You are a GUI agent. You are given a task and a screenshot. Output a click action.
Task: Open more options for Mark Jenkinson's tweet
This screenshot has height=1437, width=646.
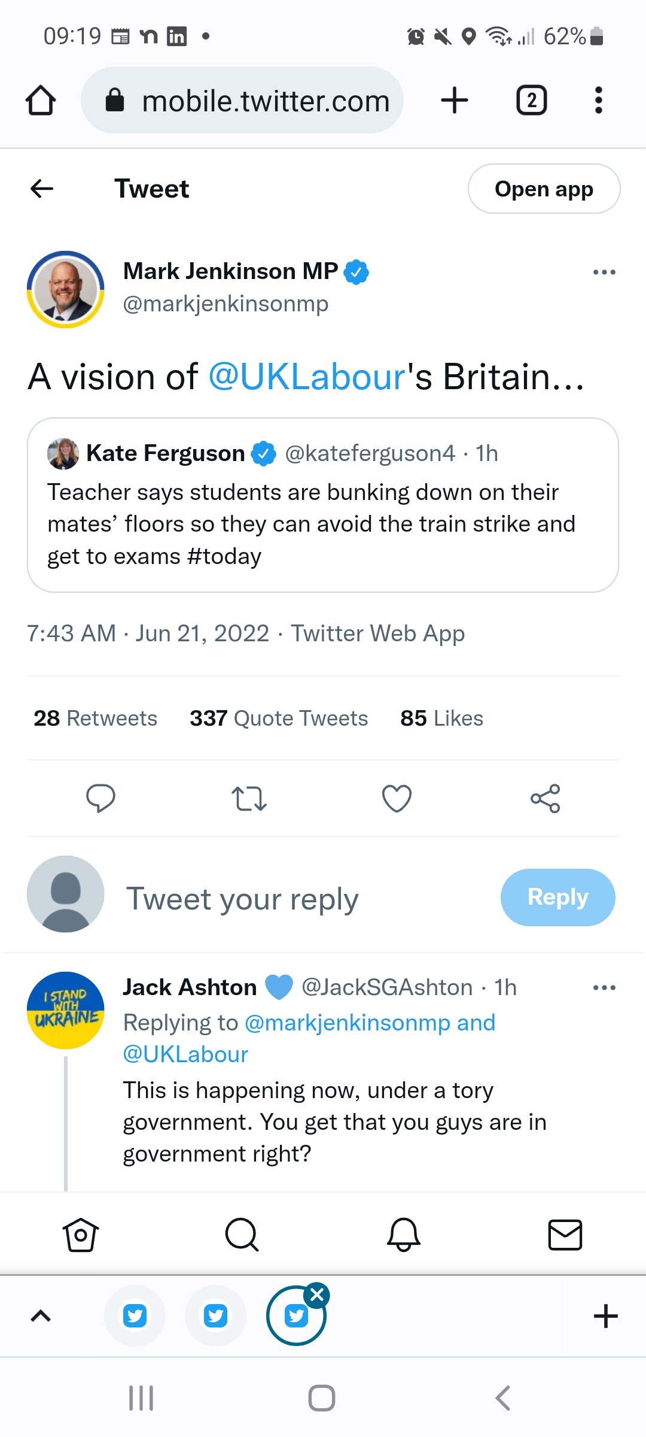click(x=604, y=272)
